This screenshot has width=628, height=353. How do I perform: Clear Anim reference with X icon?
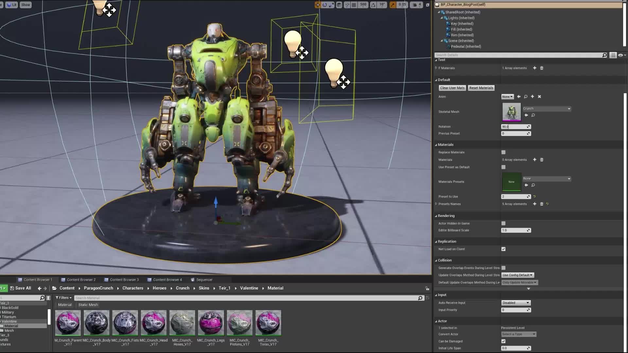(x=540, y=97)
